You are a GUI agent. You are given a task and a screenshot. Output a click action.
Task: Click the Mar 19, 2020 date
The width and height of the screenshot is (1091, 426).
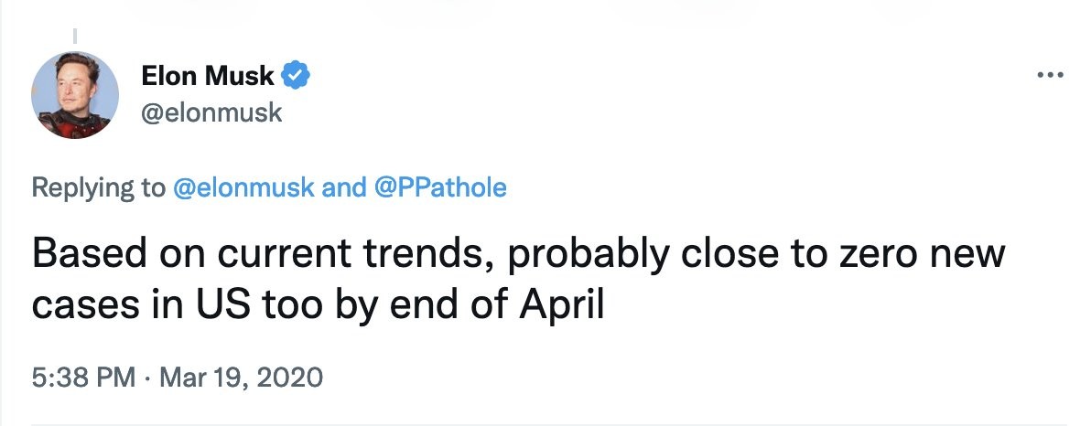point(240,377)
